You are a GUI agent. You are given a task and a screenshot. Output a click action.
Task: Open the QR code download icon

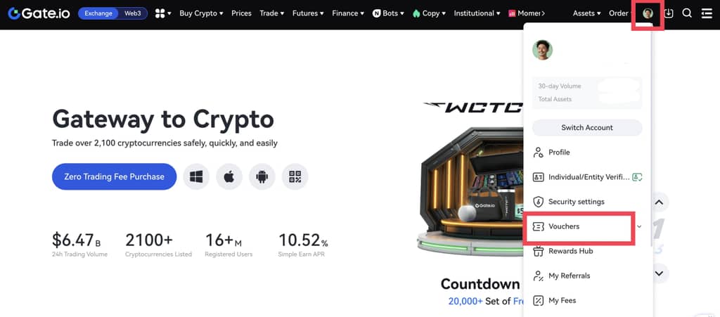click(295, 176)
